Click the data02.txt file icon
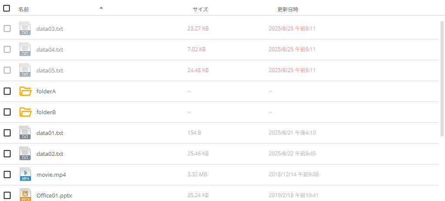445x201 pixels. coord(25,154)
